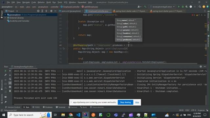Open the run configuration JavaexplorerApplication dropdown
Viewport: 210px width, 118px height.
(x=162, y=7)
